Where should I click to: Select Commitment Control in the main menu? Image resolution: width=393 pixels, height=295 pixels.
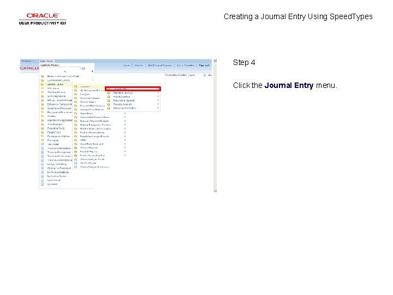pyautogui.click(x=58, y=80)
